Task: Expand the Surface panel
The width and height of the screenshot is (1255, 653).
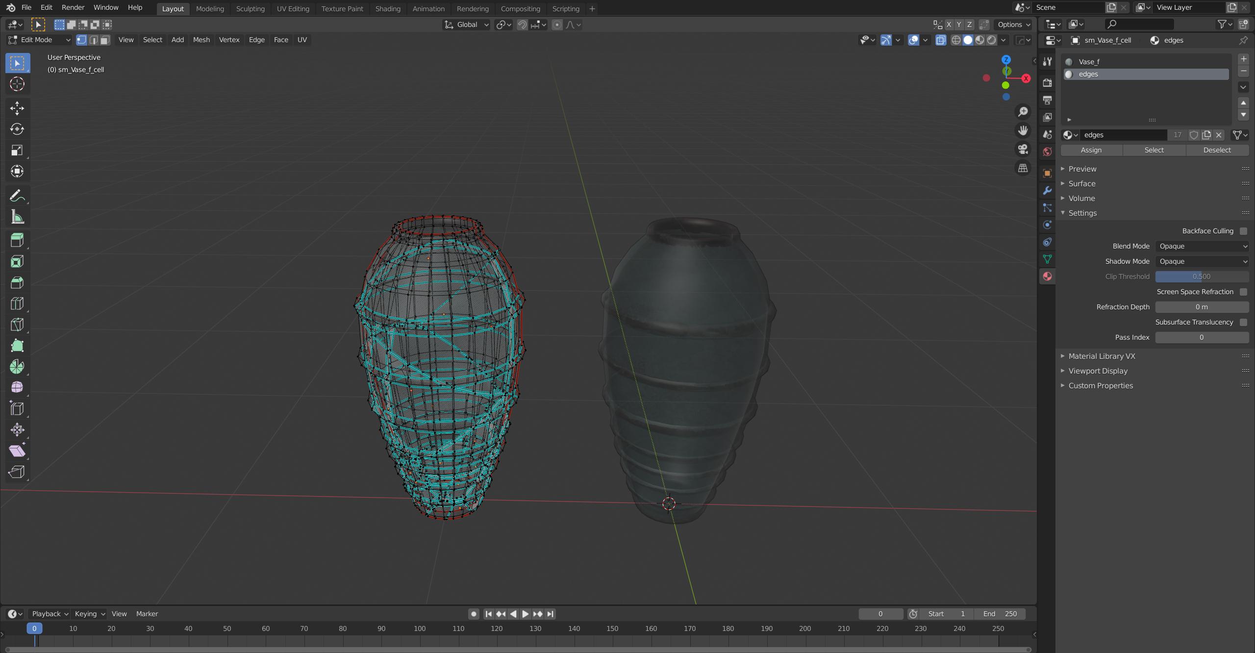Action: (1081, 183)
